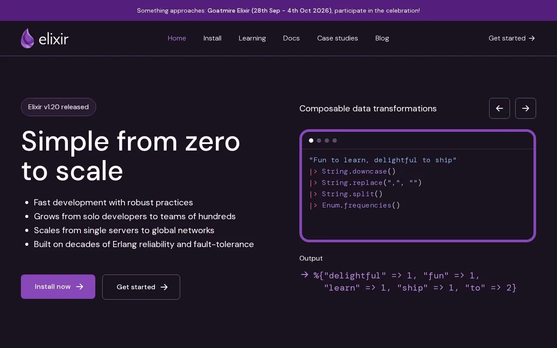Click the Elixir v1.20 released badge
This screenshot has height=348, width=557.
[58, 107]
